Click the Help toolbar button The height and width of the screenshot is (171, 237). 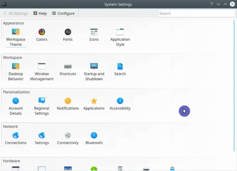click(40, 13)
